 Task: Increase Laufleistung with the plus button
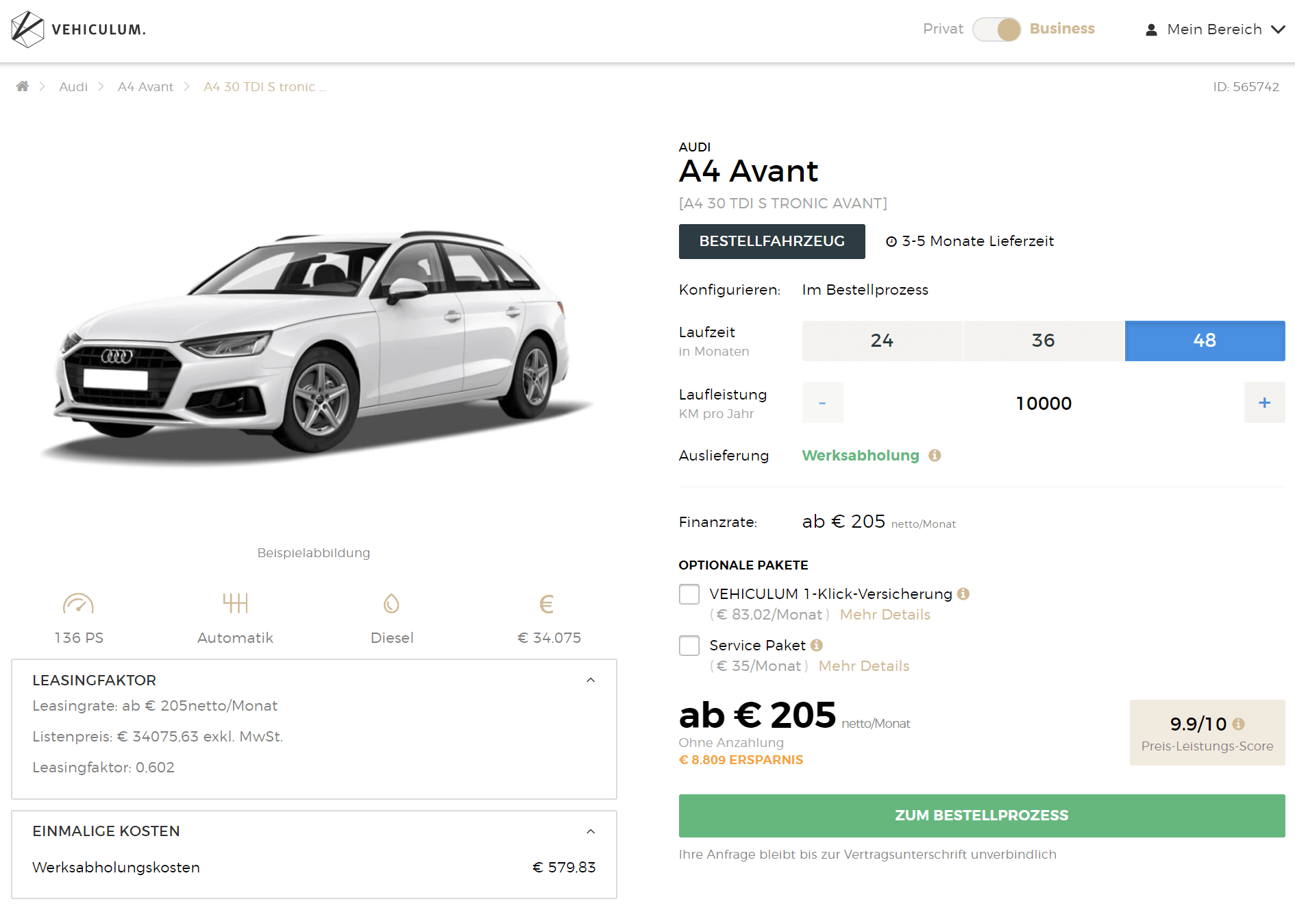coord(1265,403)
